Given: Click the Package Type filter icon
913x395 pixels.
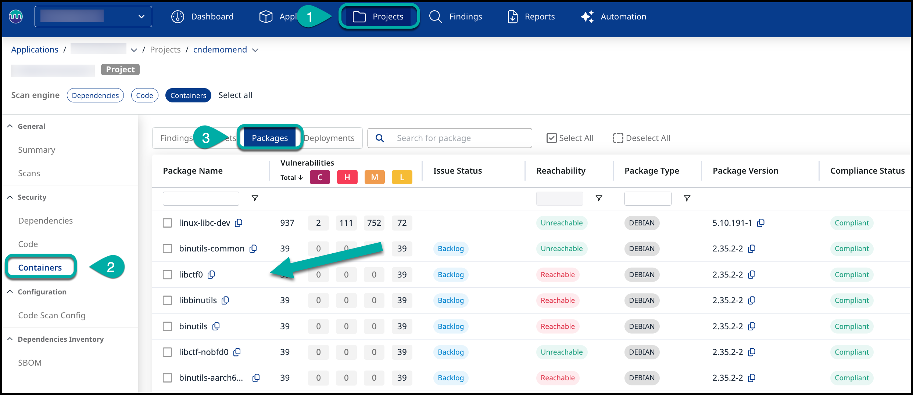Looking at the screenshot, I should point(687,198).
